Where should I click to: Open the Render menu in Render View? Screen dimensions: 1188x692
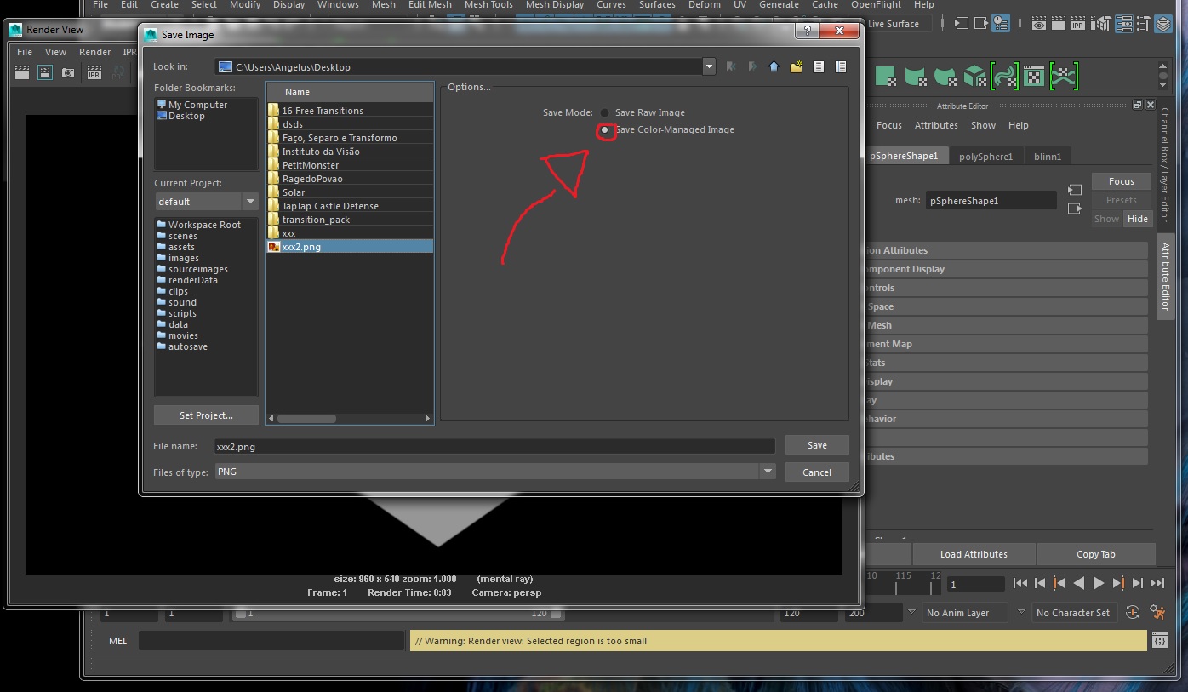pos(95,52)
